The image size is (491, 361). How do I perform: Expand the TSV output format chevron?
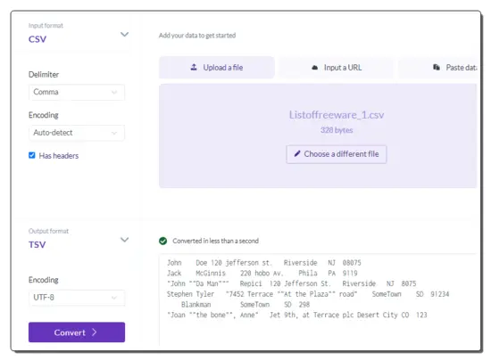click(124, 240)
